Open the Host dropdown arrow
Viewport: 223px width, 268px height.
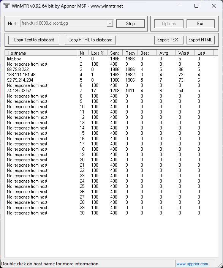tap(110, 24)
